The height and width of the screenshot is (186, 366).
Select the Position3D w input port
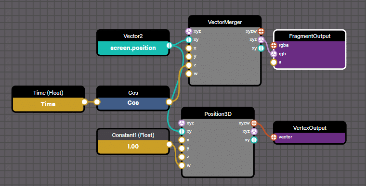point(182,165)
